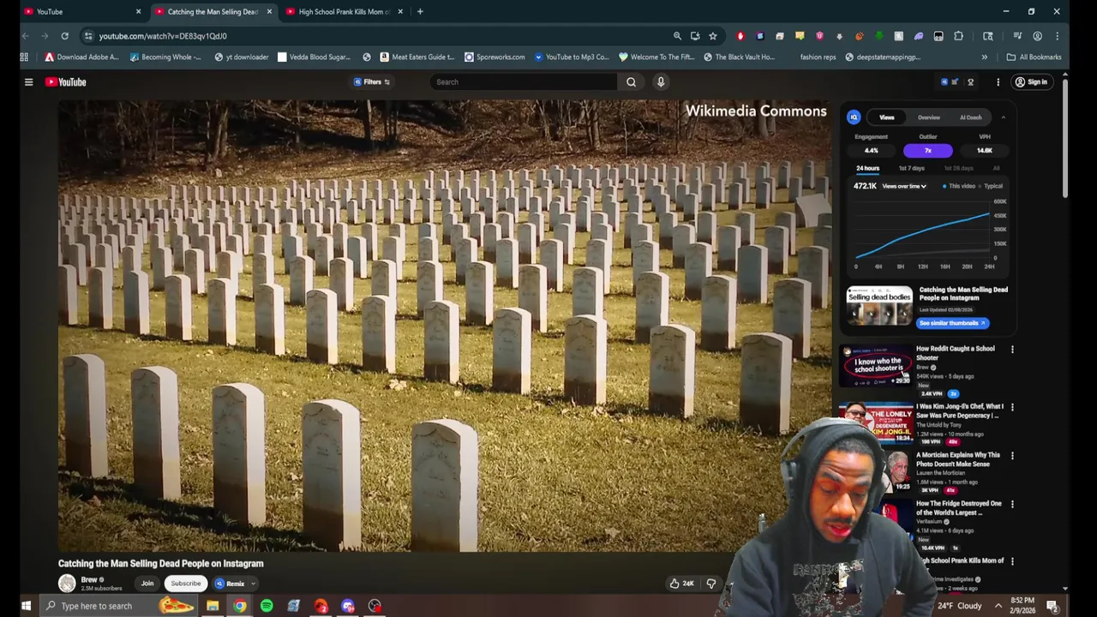Bookmark this page with star icon
This screenshot has width=1097, height=617.
[x=712, y=36]
